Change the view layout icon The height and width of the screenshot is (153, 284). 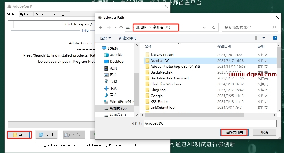point(257,38)
